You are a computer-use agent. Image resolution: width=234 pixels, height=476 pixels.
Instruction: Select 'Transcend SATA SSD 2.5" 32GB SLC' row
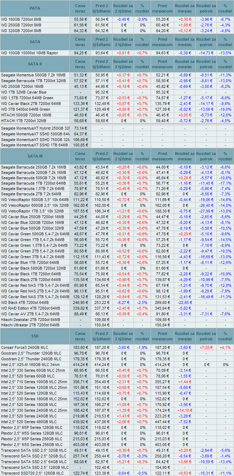[117, 456]
